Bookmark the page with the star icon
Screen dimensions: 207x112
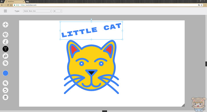(x=201, y=5)
